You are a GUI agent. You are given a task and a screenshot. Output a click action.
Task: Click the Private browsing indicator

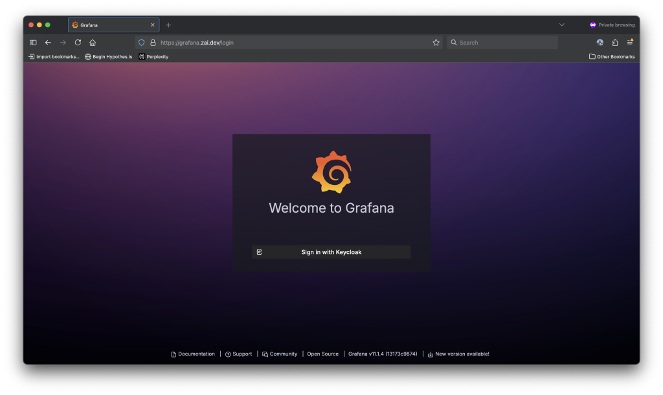[612, 25]
